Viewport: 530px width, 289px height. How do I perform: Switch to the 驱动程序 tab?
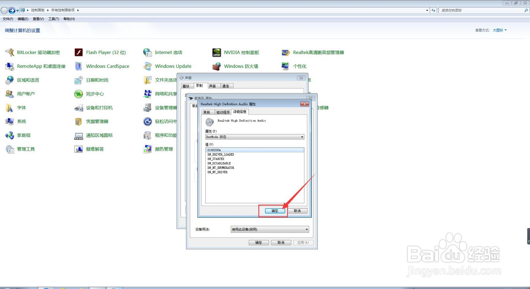(223, 112)
